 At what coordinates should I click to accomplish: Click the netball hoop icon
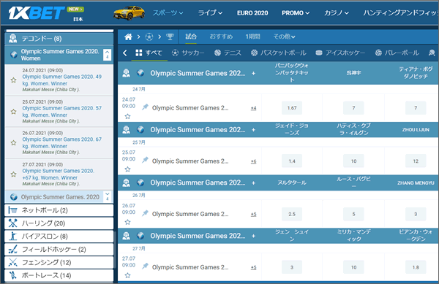(x=13, y=210)
